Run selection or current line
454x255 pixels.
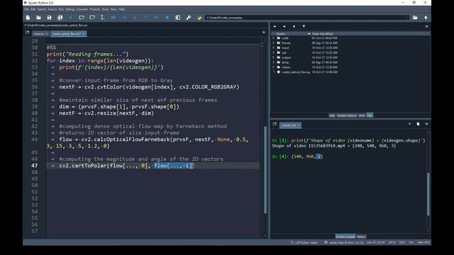[102, 18]
